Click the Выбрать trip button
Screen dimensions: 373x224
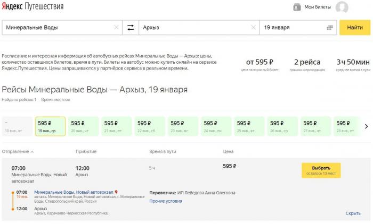(x=321, y=170)
